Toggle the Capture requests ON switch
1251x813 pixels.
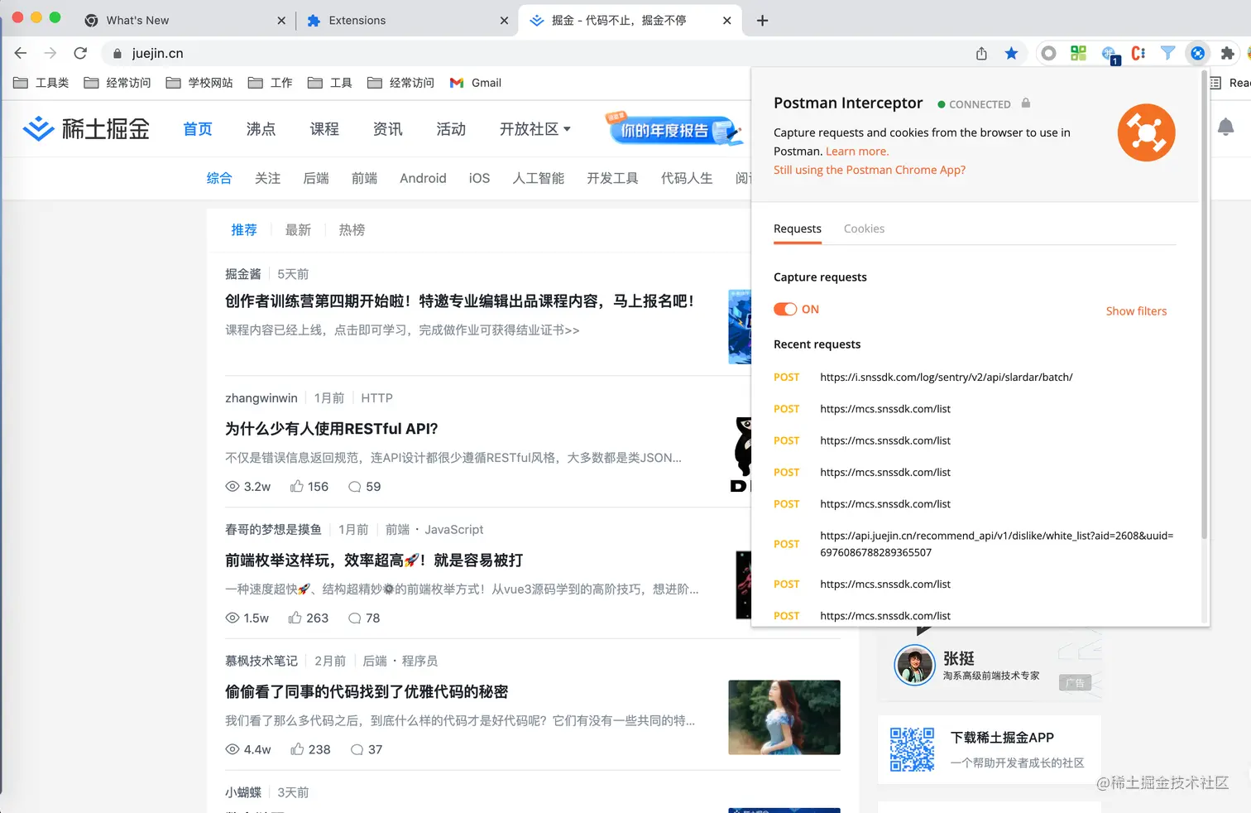point(785,309)
